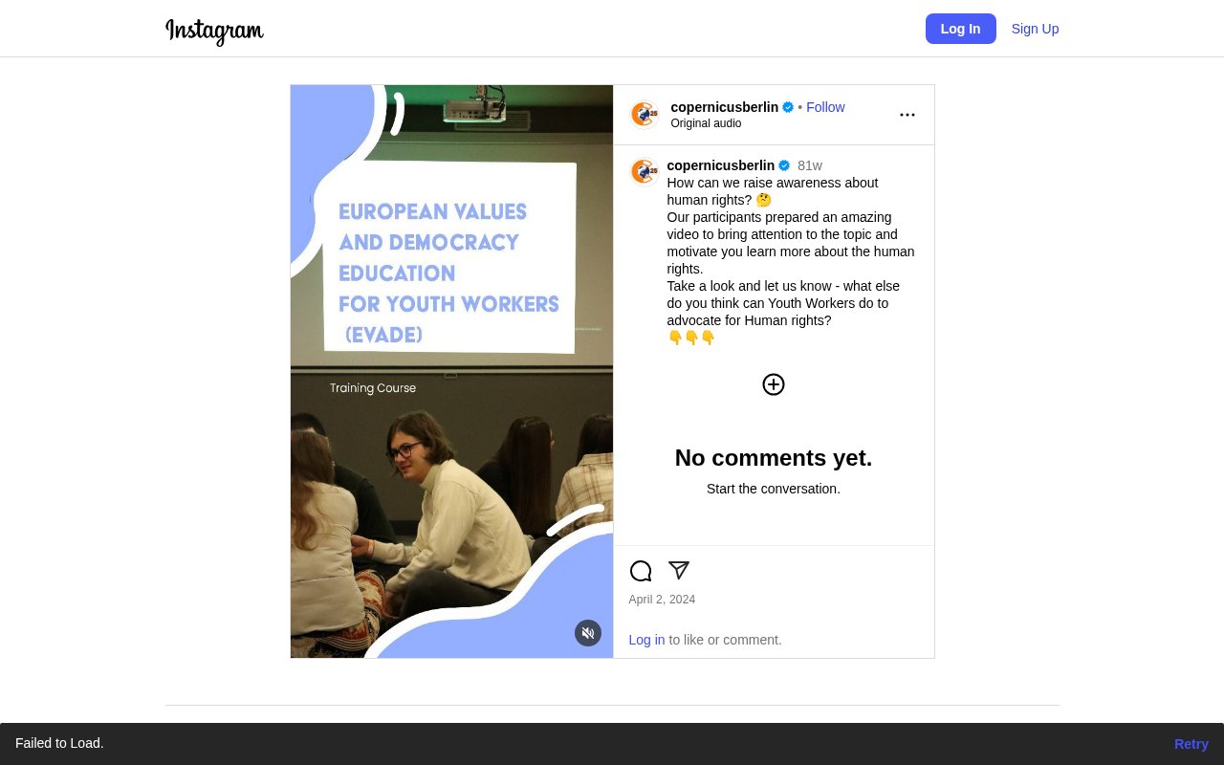Click the Instagram logo
Viewport: 1224px width, 765px height.
[214, 31]
